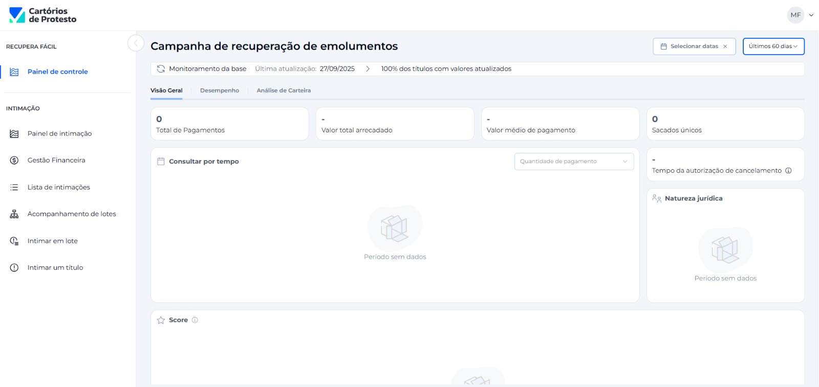
Task: Switch to the Visão Geral tab
Action: 166,90
